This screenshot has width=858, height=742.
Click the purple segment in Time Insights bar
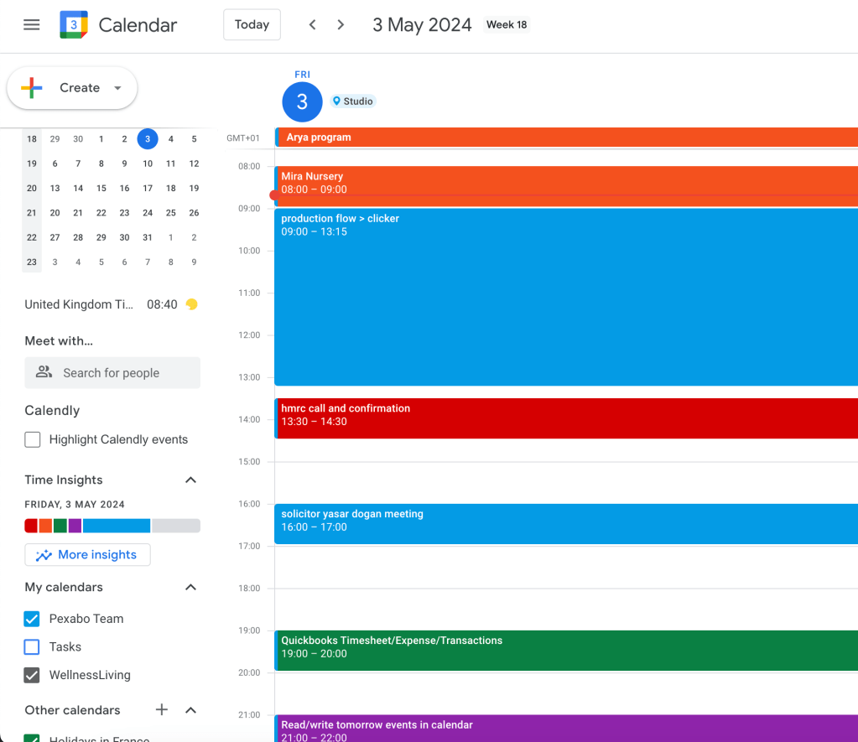(75, 526)
